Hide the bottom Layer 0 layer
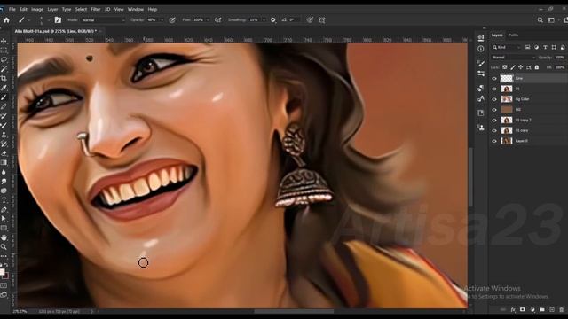Screen dimensions: 568x319 494,142
